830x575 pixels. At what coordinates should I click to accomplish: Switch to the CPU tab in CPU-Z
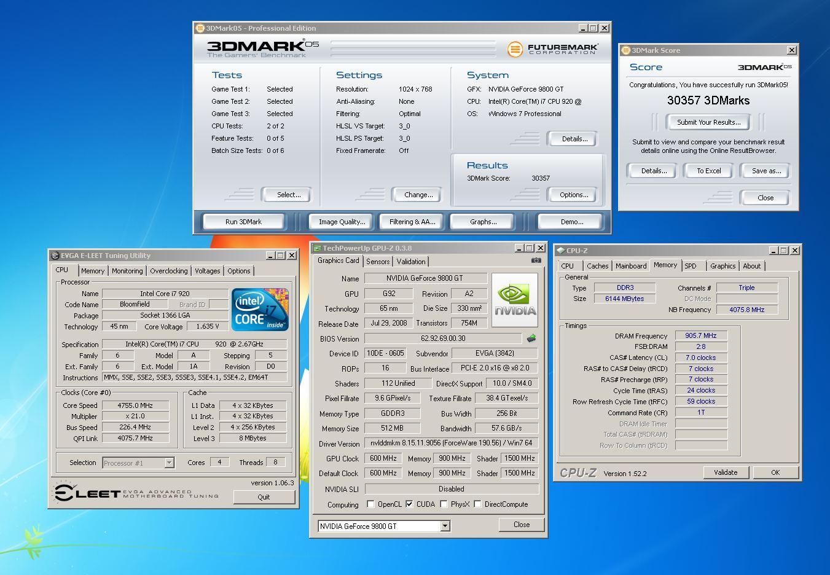coord(568,266)
